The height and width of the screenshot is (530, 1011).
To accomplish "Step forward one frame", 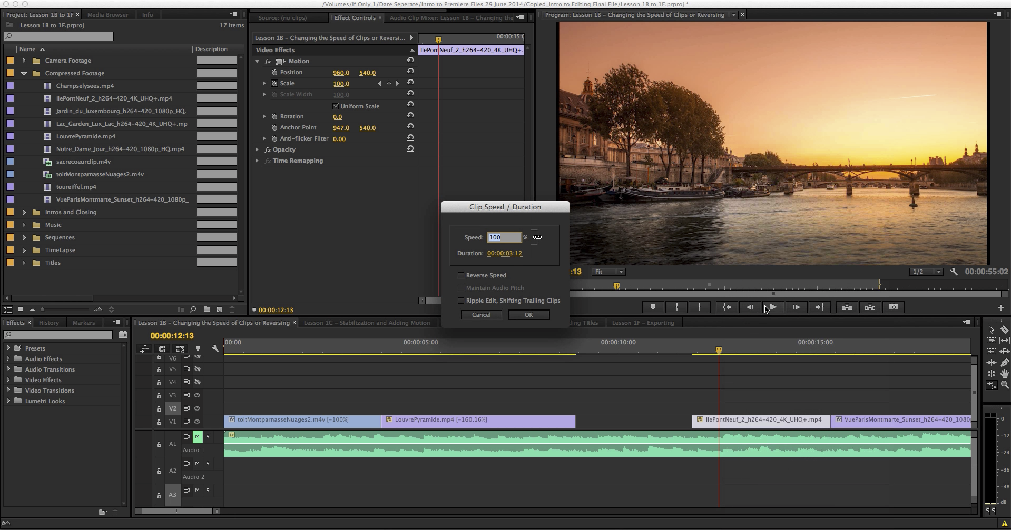I will coord(796,307).
